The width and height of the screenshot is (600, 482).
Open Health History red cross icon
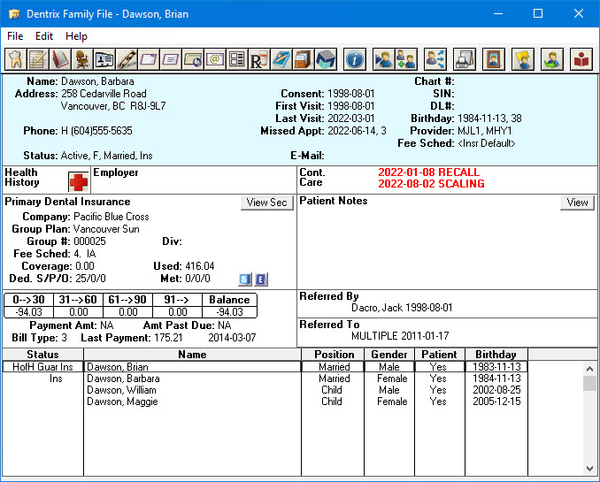point(79,180)
